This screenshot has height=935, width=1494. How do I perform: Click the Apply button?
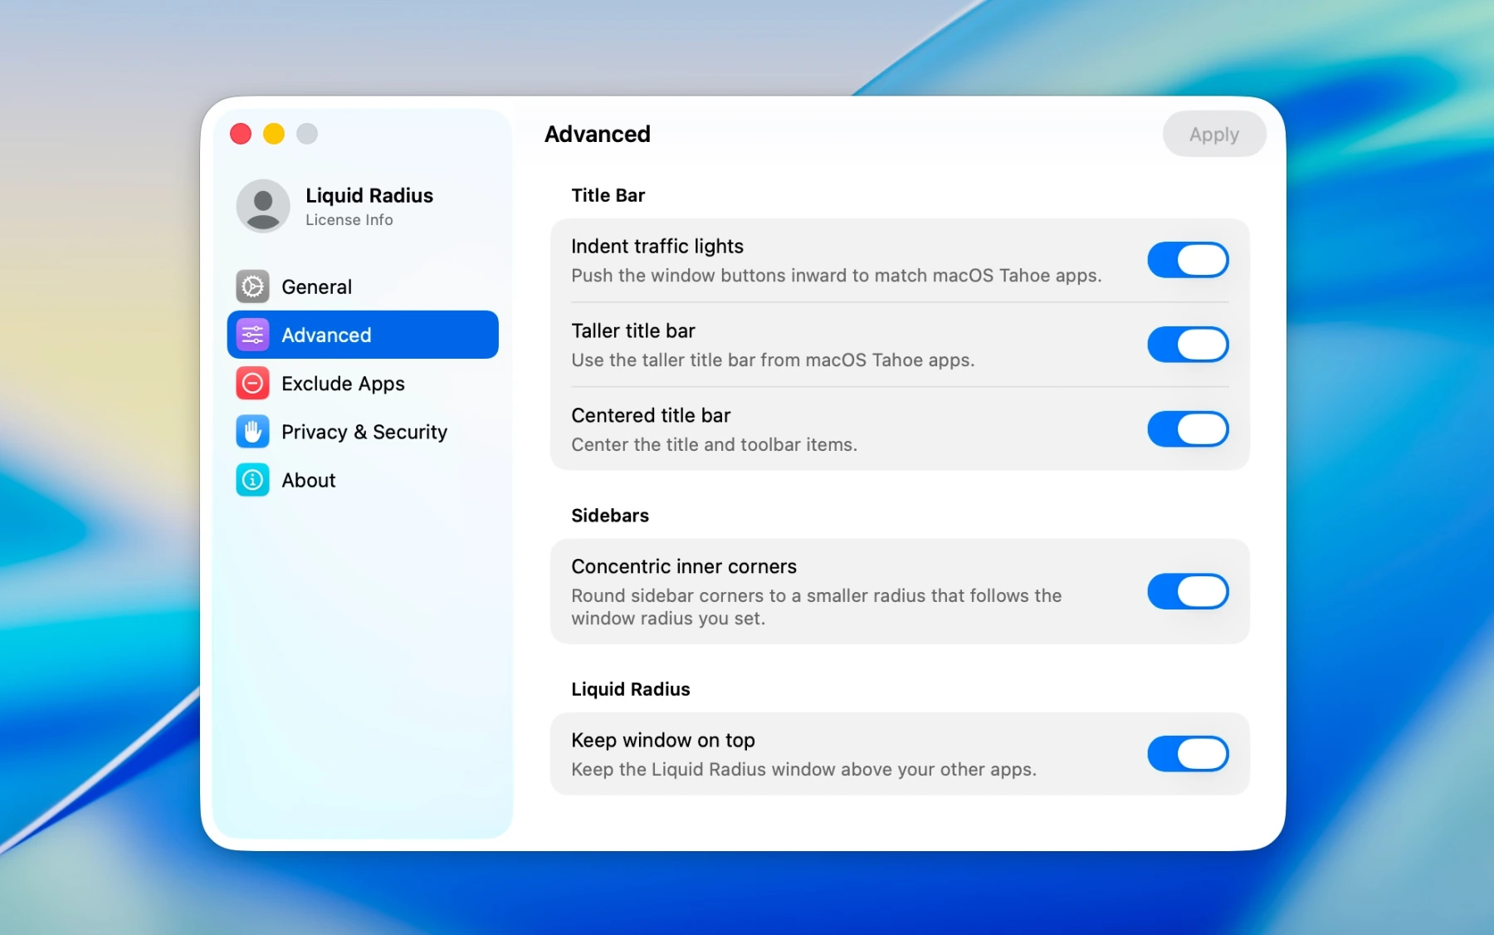click(x=1214, y=134)
